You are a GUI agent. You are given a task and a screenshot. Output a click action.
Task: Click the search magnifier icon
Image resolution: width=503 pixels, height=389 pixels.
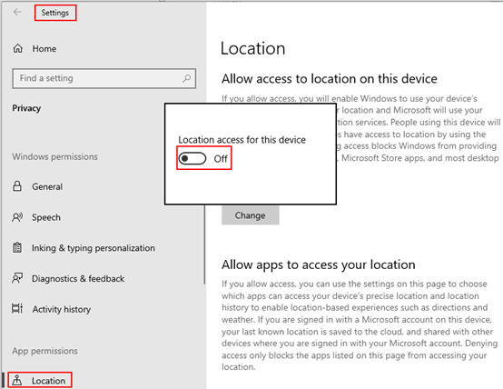[187, 78]
